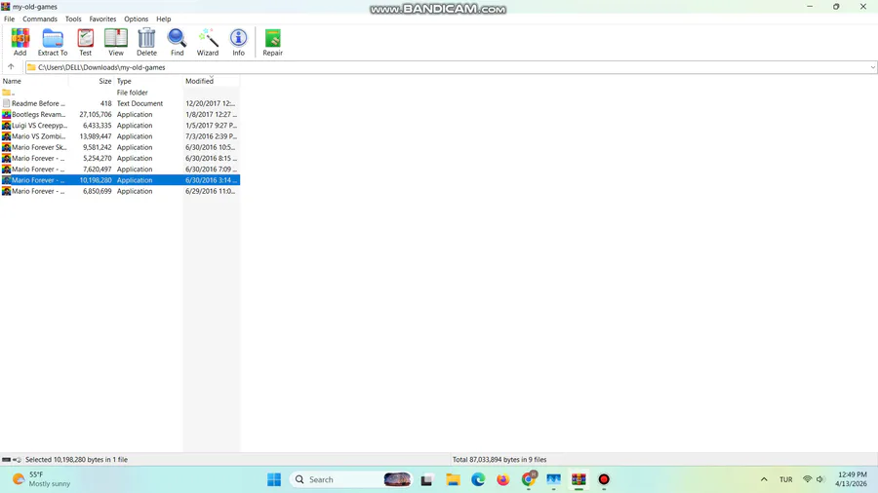Click the taskbar Search box
The height and width of the screenshot is (493, 878).
[x=350, y=479]
